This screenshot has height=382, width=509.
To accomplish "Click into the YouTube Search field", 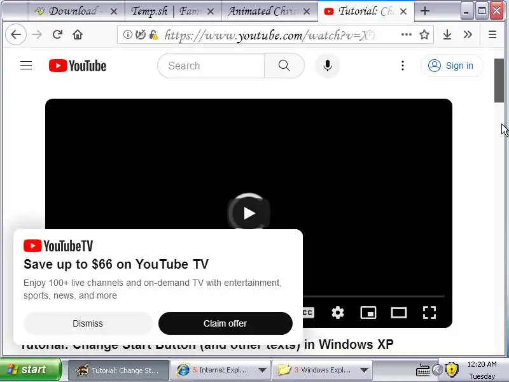I will point(211,66).
